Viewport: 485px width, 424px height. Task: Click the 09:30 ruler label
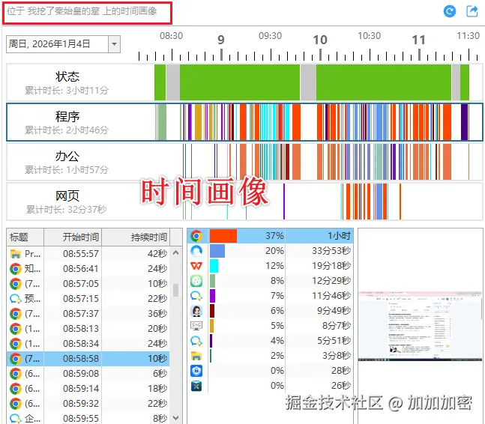click(x=270, y=35)
